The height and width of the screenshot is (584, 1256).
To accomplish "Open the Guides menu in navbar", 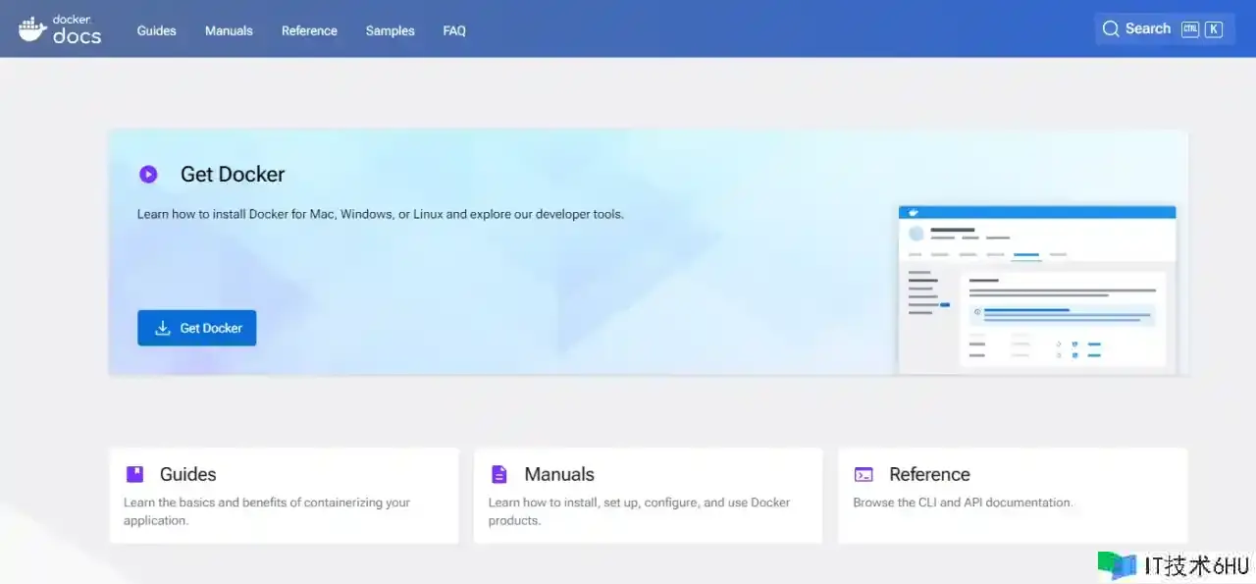I will click(x=156, y=30).
